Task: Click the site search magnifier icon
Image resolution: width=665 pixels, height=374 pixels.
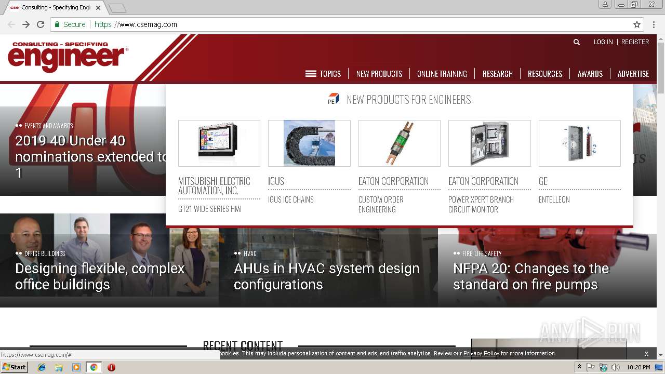Action: (x=576, y=42)
